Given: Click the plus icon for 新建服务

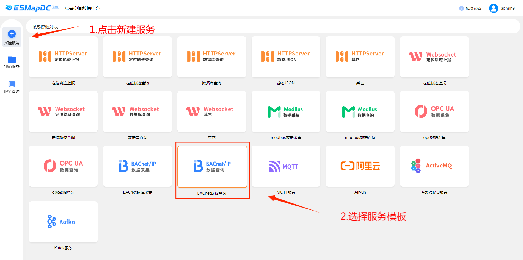Looking at the screenshot, I should click(x=12, y=34).
